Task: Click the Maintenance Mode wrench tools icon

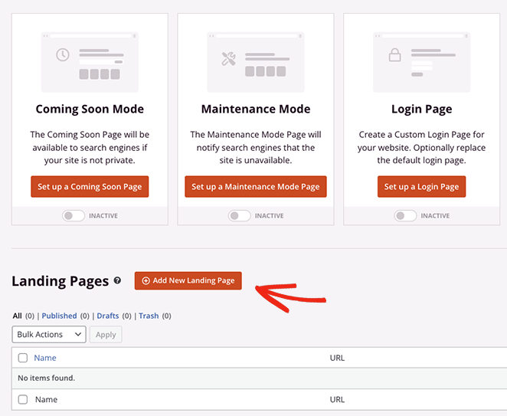Action: pos(228,59)
